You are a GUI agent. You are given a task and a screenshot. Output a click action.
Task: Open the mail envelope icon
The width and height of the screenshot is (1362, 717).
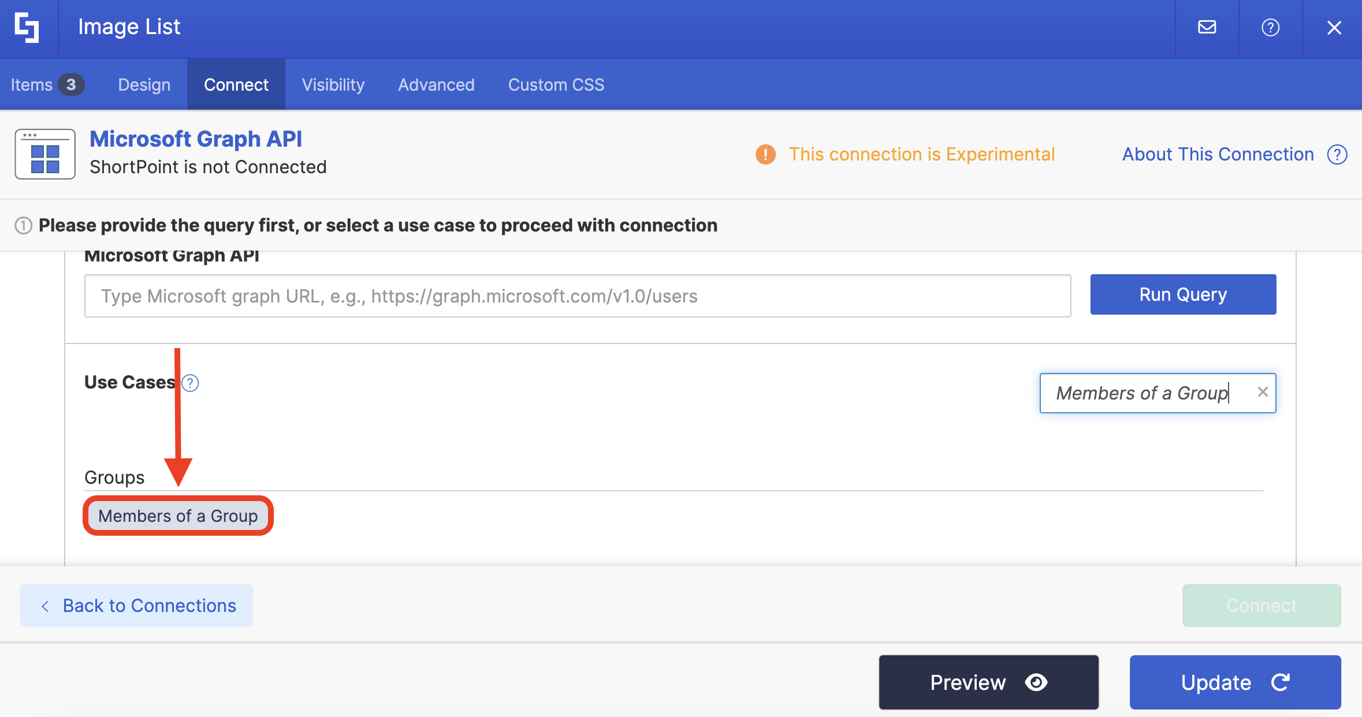1207,27
